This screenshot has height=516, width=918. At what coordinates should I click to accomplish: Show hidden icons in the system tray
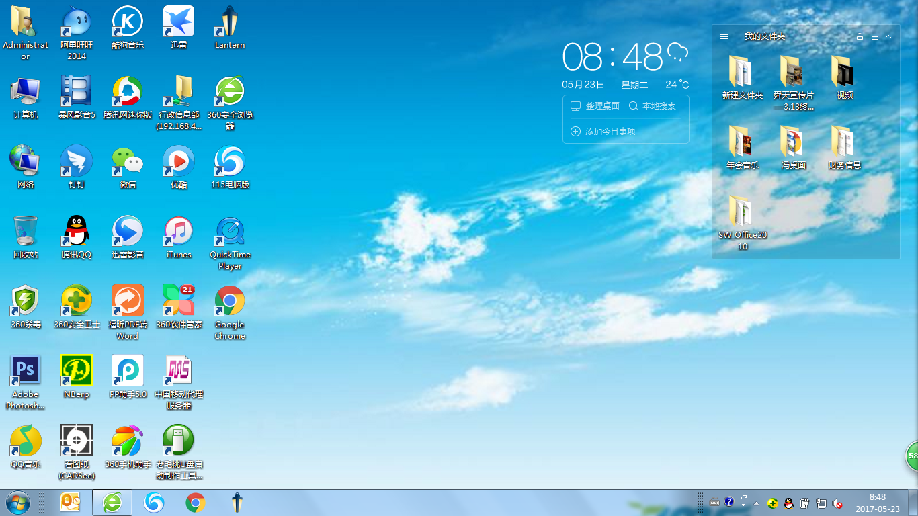[756, 503]
